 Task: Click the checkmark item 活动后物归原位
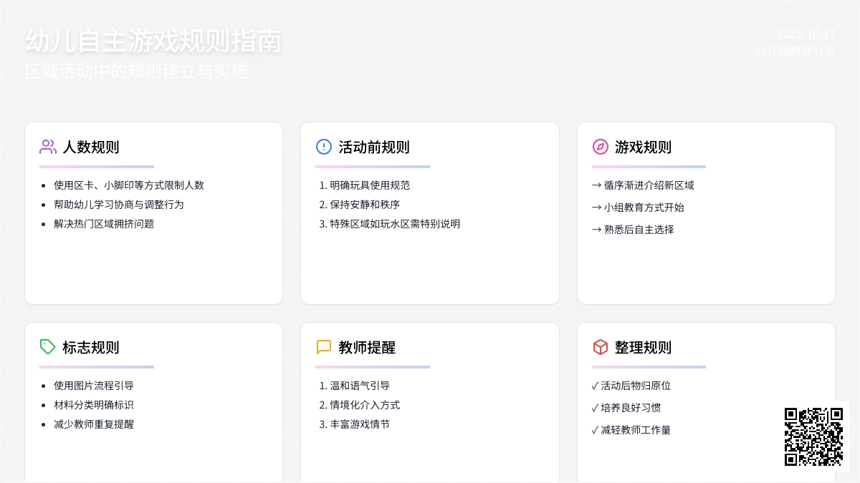tap(636, 386)
